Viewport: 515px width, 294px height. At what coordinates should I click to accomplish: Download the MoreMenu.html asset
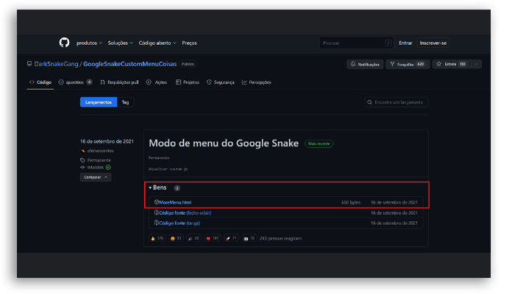tap(175, 202)
